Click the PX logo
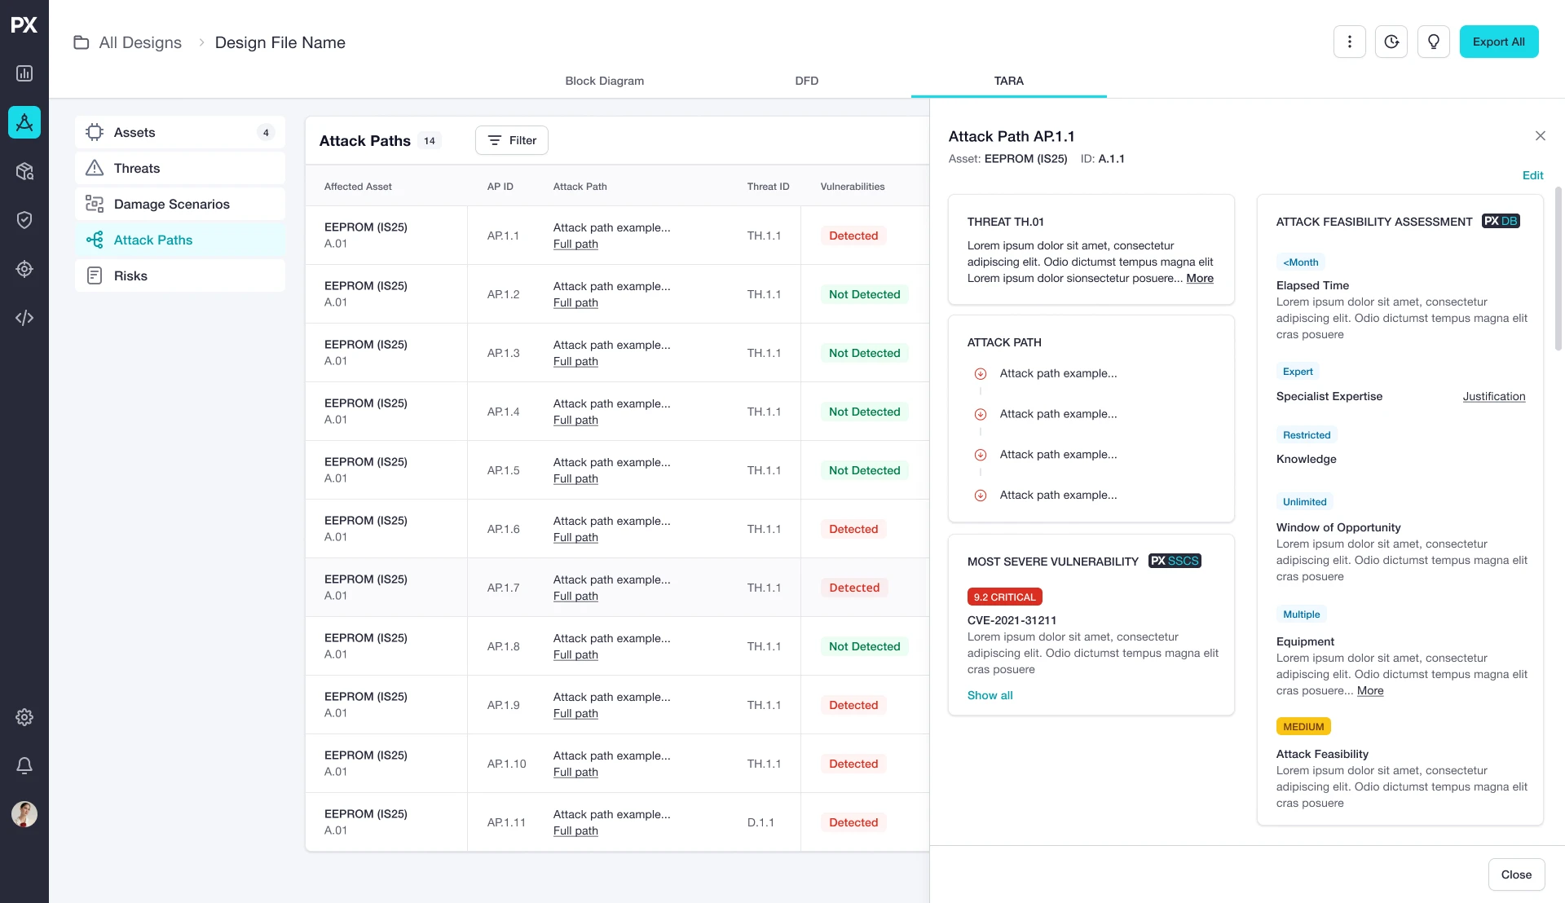 coord(24,24)
